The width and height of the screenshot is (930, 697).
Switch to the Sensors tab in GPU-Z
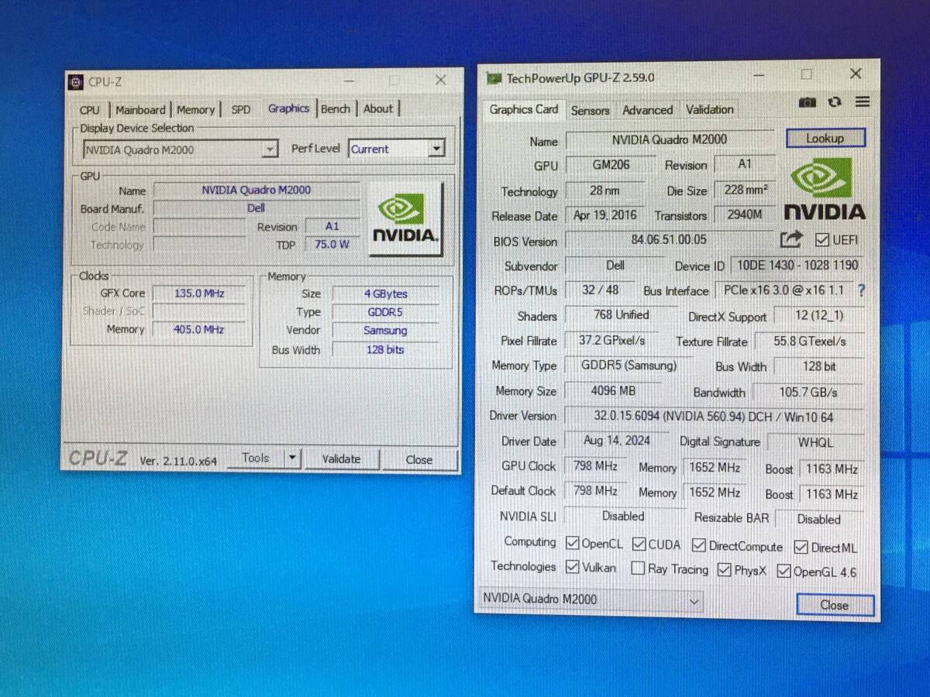click(591, 111)
